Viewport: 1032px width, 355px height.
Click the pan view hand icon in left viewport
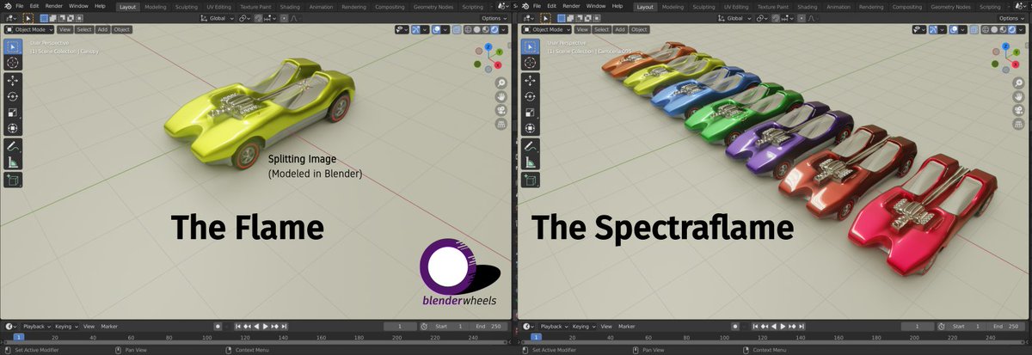pyautogui.click(x=501, y=96)
